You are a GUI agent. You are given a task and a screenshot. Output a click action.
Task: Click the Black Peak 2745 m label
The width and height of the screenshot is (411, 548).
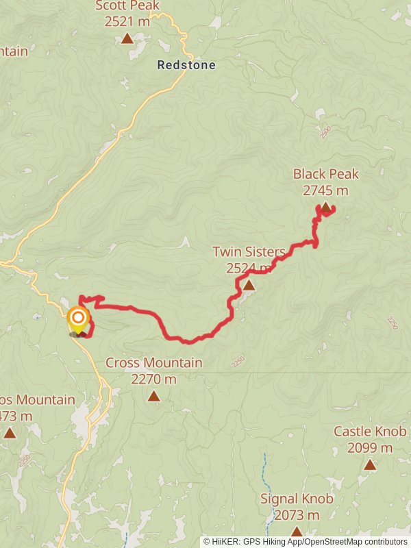point(326,182)
